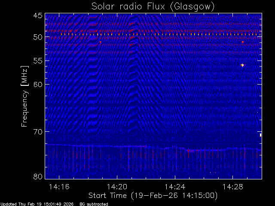
Task: Select the 45 frequency tick label
Action: pos(38,15)
